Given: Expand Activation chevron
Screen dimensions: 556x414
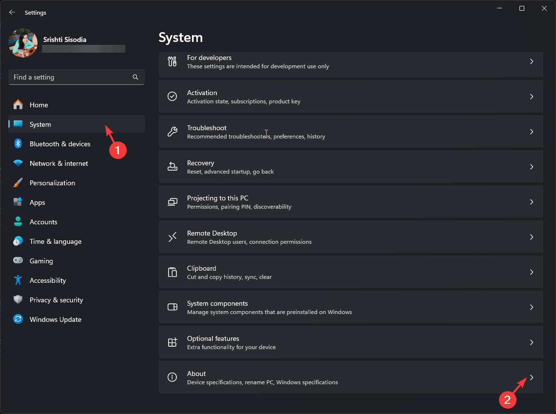Looking at the screenshot, I should (x=532, y=97).
